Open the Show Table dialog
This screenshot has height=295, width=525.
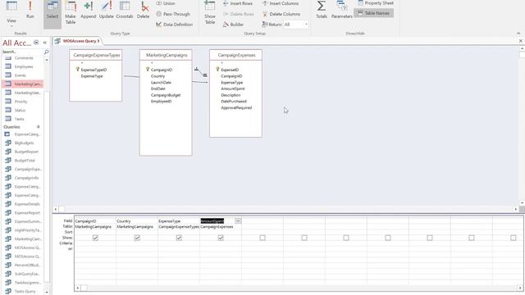pyautogui.click(x=210, y=13)
